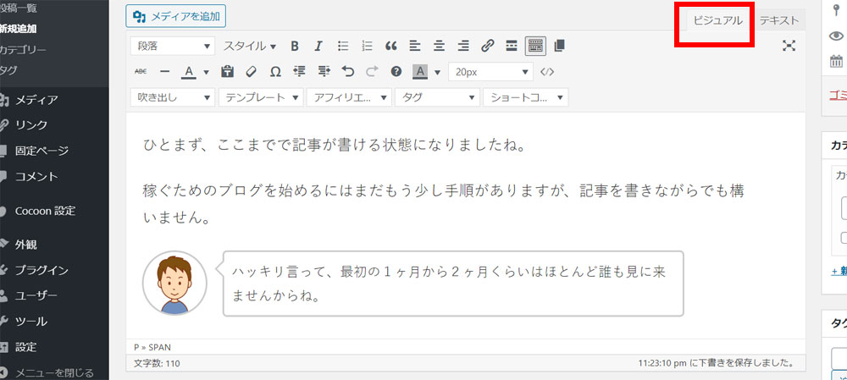The image size is (847, 380).
Task: Click the special character omega icon
Action: 275,72
